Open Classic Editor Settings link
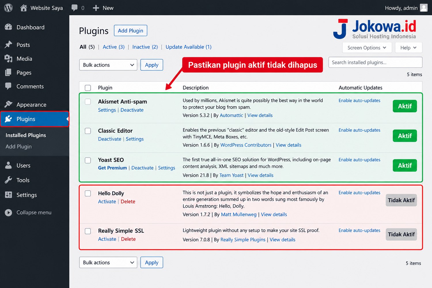 (x=135, y=139)
